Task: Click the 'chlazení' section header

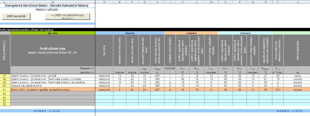Action: 245,33
